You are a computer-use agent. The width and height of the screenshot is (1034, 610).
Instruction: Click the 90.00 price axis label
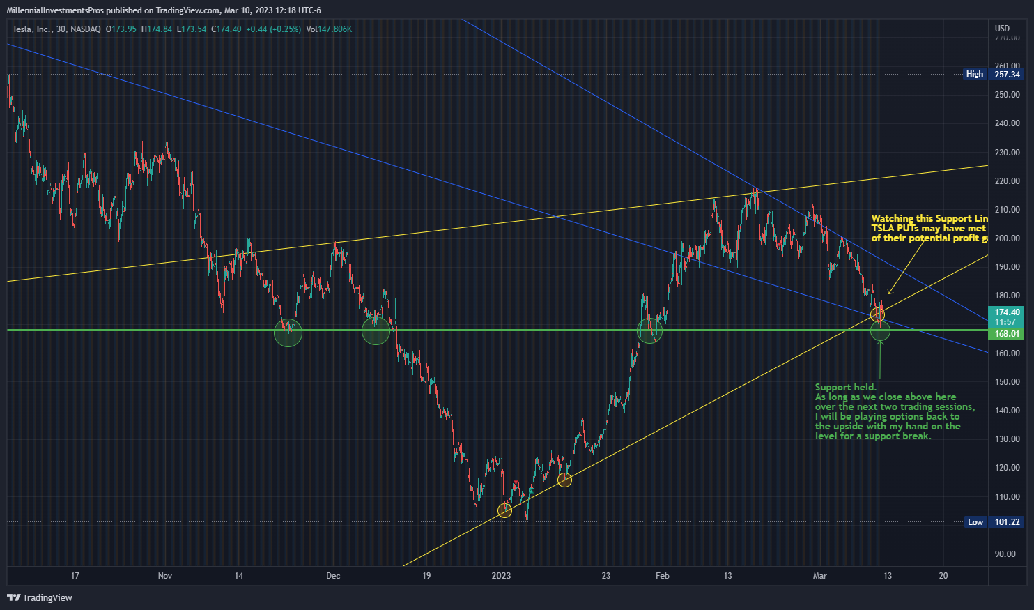coord(1005,554)
